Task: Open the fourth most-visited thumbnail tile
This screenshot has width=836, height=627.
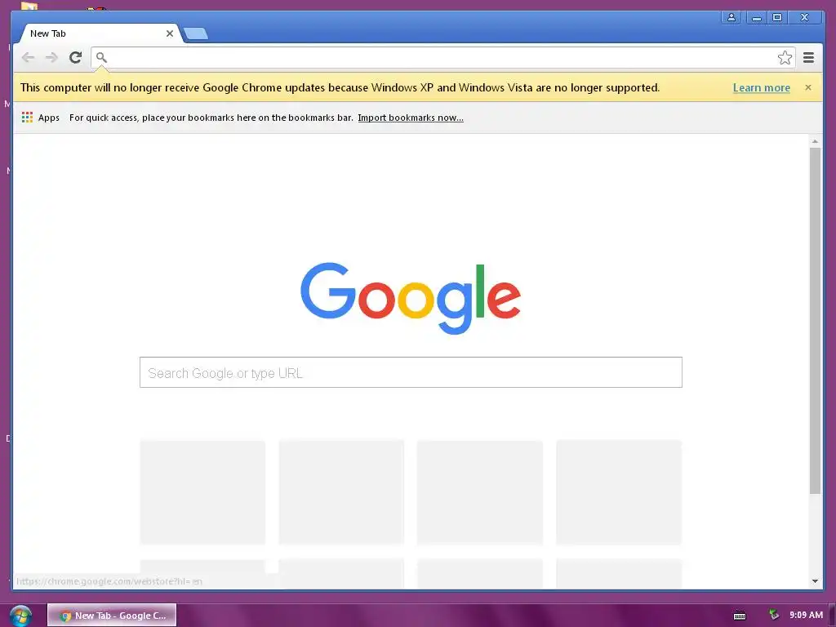Action: 619,492
